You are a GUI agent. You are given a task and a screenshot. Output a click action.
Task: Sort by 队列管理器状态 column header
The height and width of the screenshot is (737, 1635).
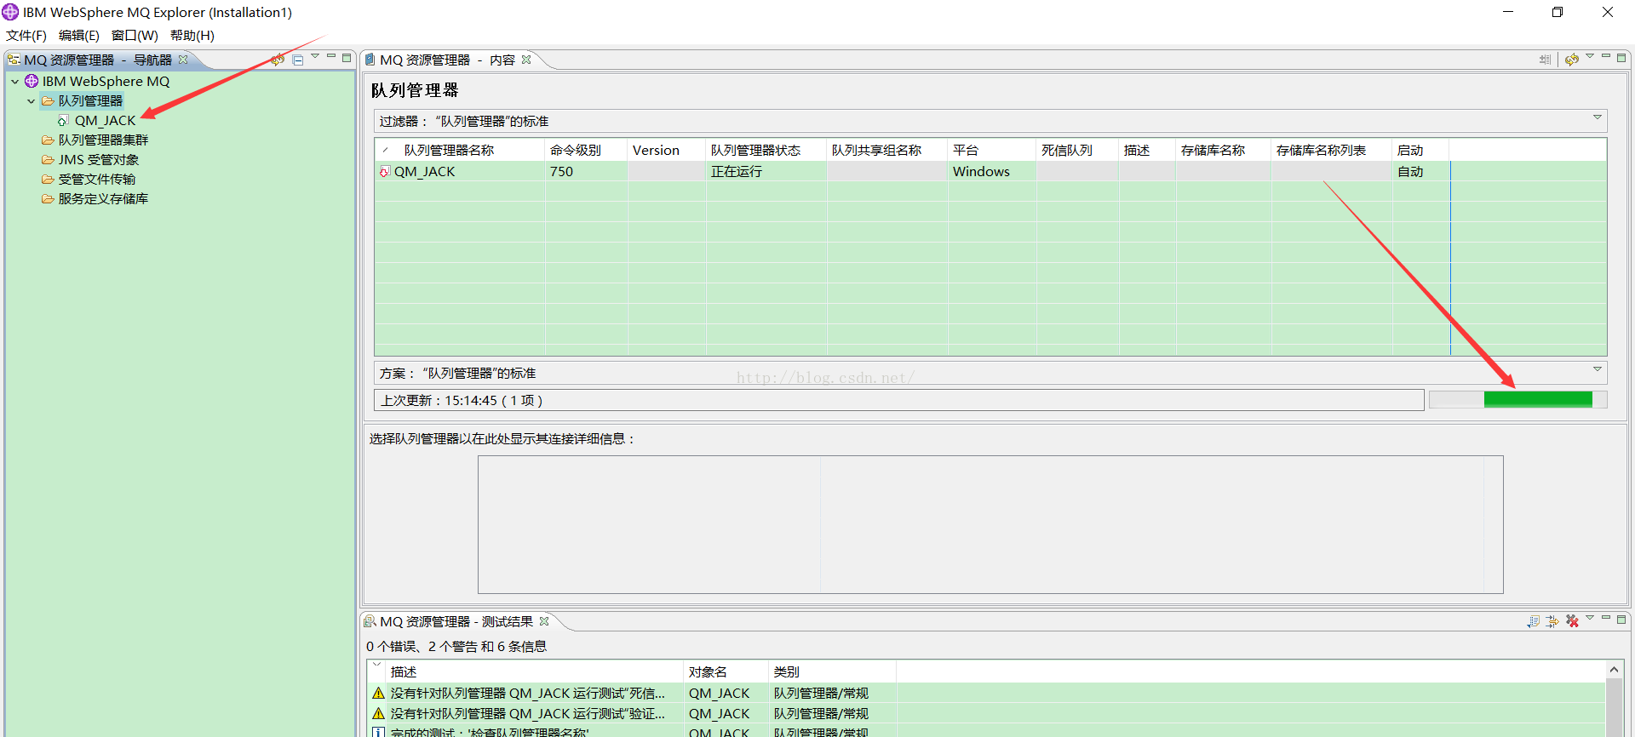click(766, 150)
